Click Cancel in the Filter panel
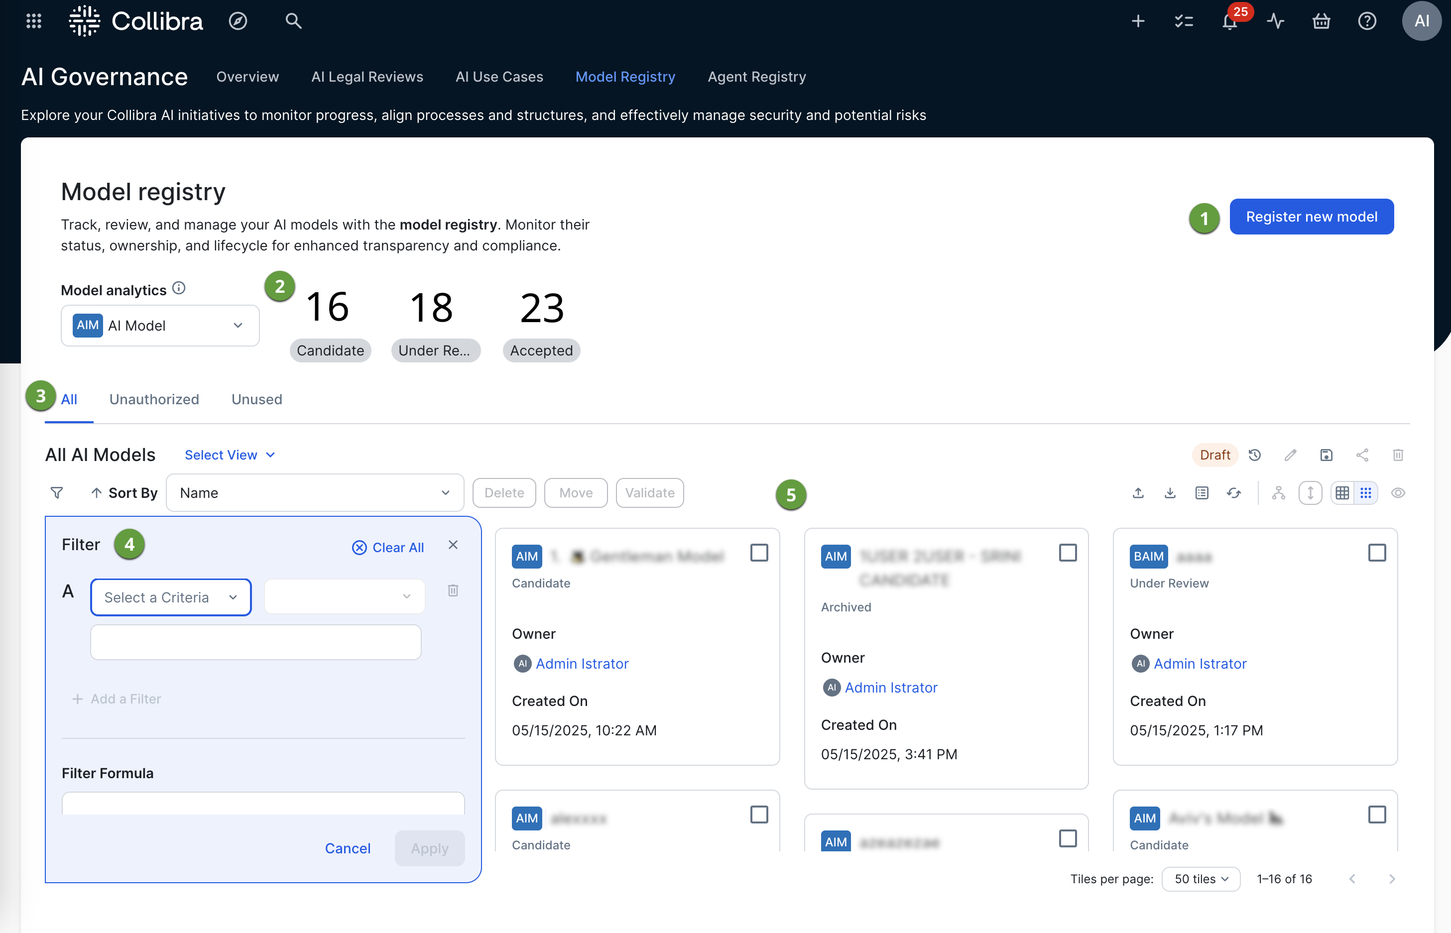 pos(348,848)
